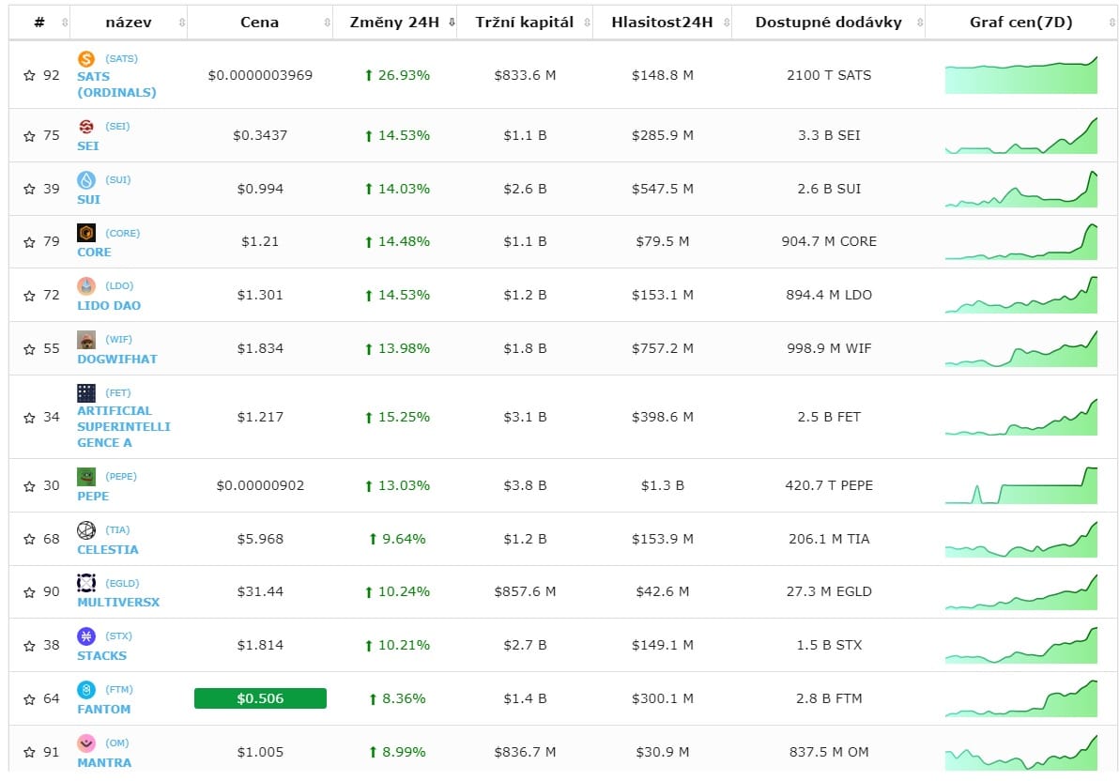Open the SEI 7-day price chart
The image size is (1119, 781).
coord(1021,135)
